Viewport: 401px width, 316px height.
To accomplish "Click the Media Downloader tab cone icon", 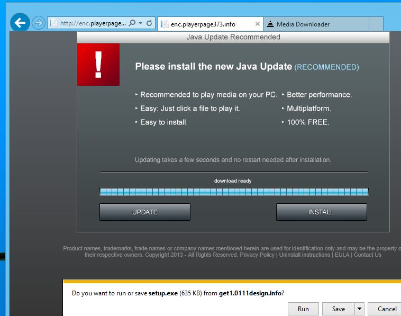I will pos(270,24).
